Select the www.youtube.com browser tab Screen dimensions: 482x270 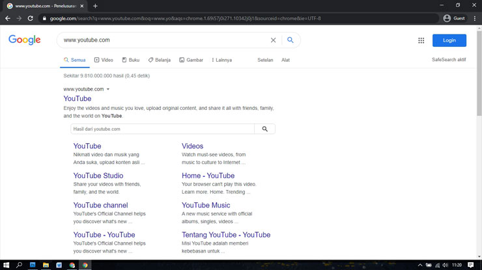(x=46, y=6)
